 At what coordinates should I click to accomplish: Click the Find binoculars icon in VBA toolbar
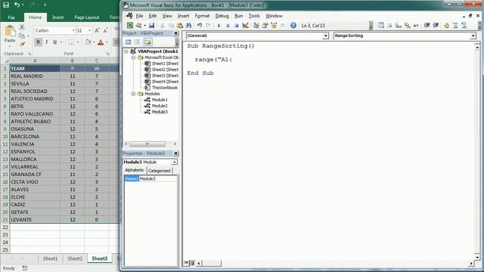pos(188,26)
